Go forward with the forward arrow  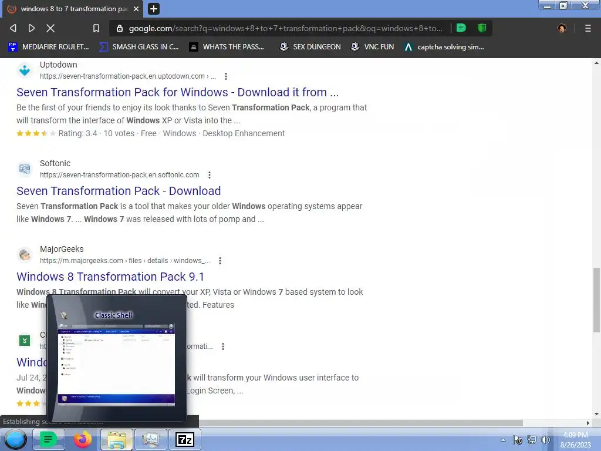[x=32, y=28]
